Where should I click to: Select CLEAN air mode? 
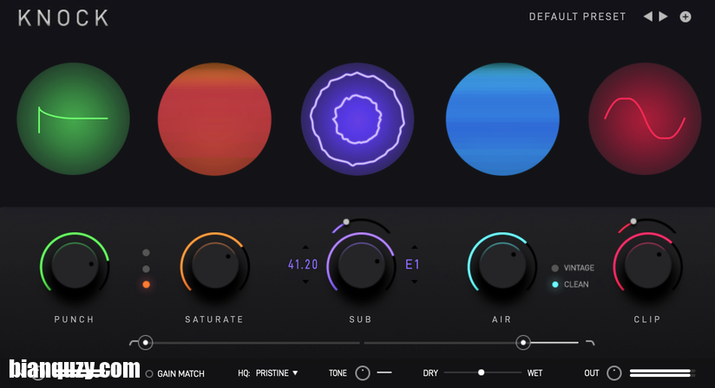(570, 284)
